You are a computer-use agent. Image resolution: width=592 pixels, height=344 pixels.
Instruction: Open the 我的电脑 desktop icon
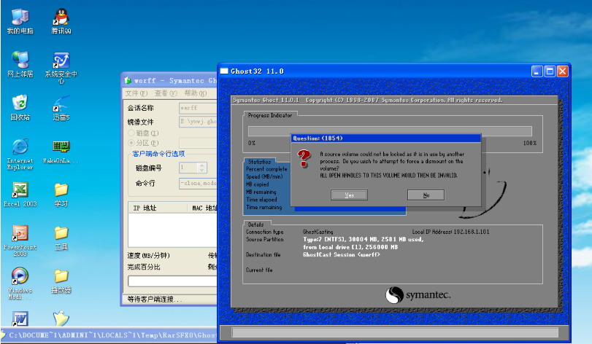[x=20, y=21]
